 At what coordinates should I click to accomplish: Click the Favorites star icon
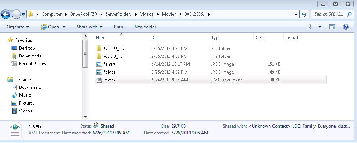click(x=10, y=40)
